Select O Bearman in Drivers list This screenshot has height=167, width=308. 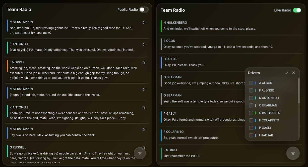(251, 105)
